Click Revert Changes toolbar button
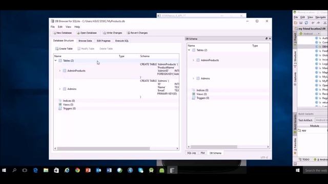Screen dimensions: 328x184 point(137,33)
